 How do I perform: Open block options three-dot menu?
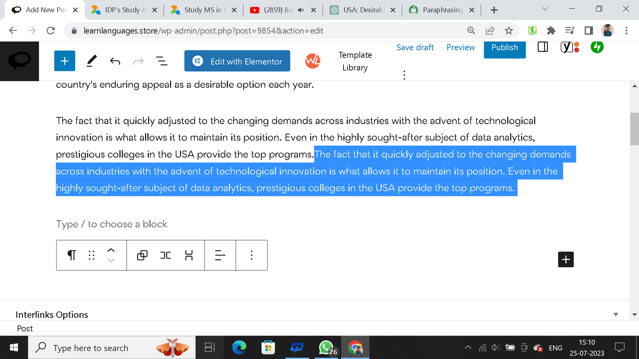point(252,255)
